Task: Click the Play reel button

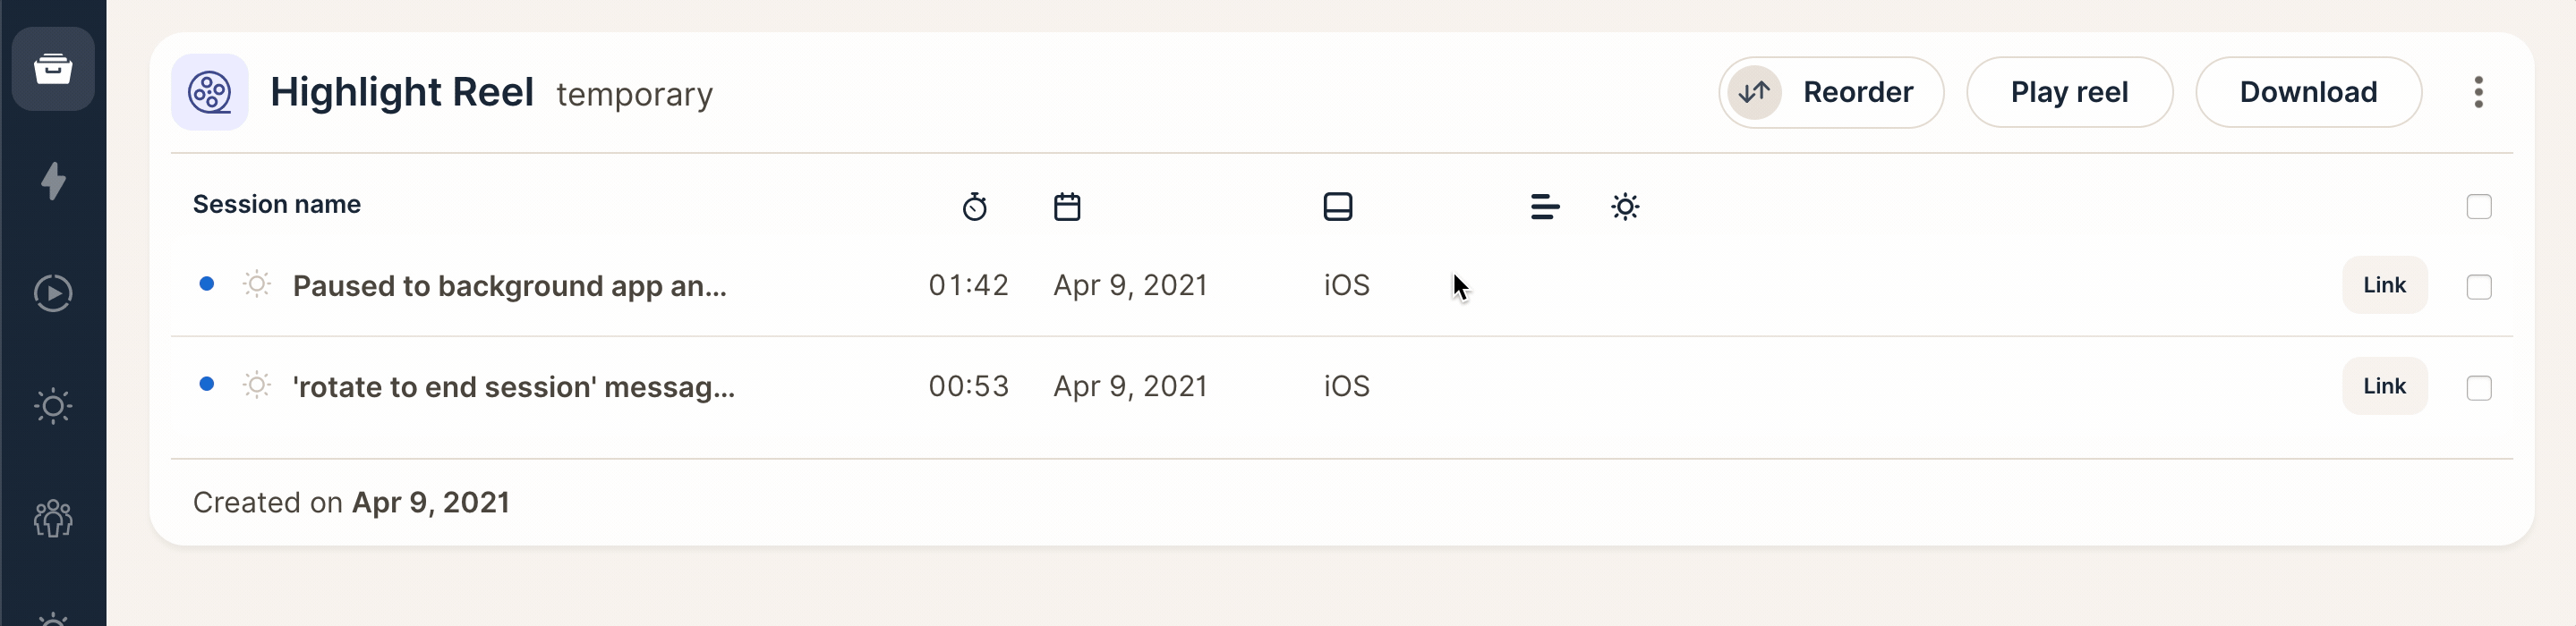Action: (2069, 93)
